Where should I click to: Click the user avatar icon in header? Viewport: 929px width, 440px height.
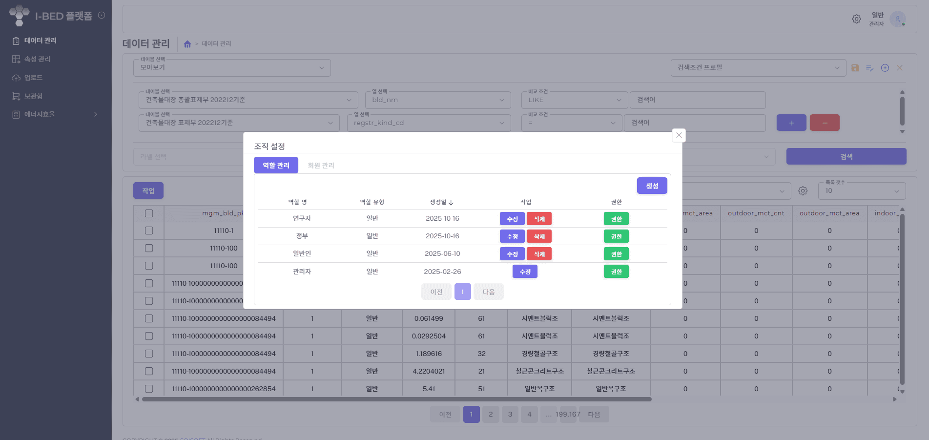[x=897, y=19]
